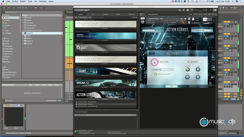Click the Ableton browser search field
The width and height of the screenshot is (244, 137).
coord(34,12)
